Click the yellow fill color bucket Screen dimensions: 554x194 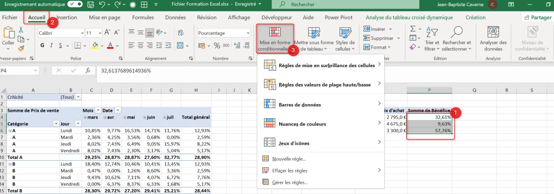pos(95,45)
